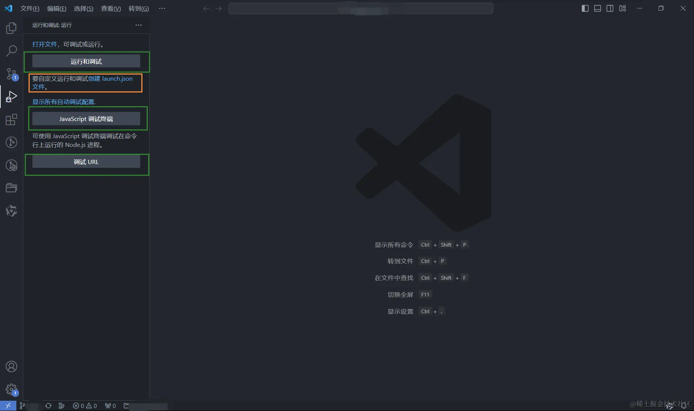The image size is (694, 411).
Task: Select the Run and Debug activity icon
Action: 11,97
